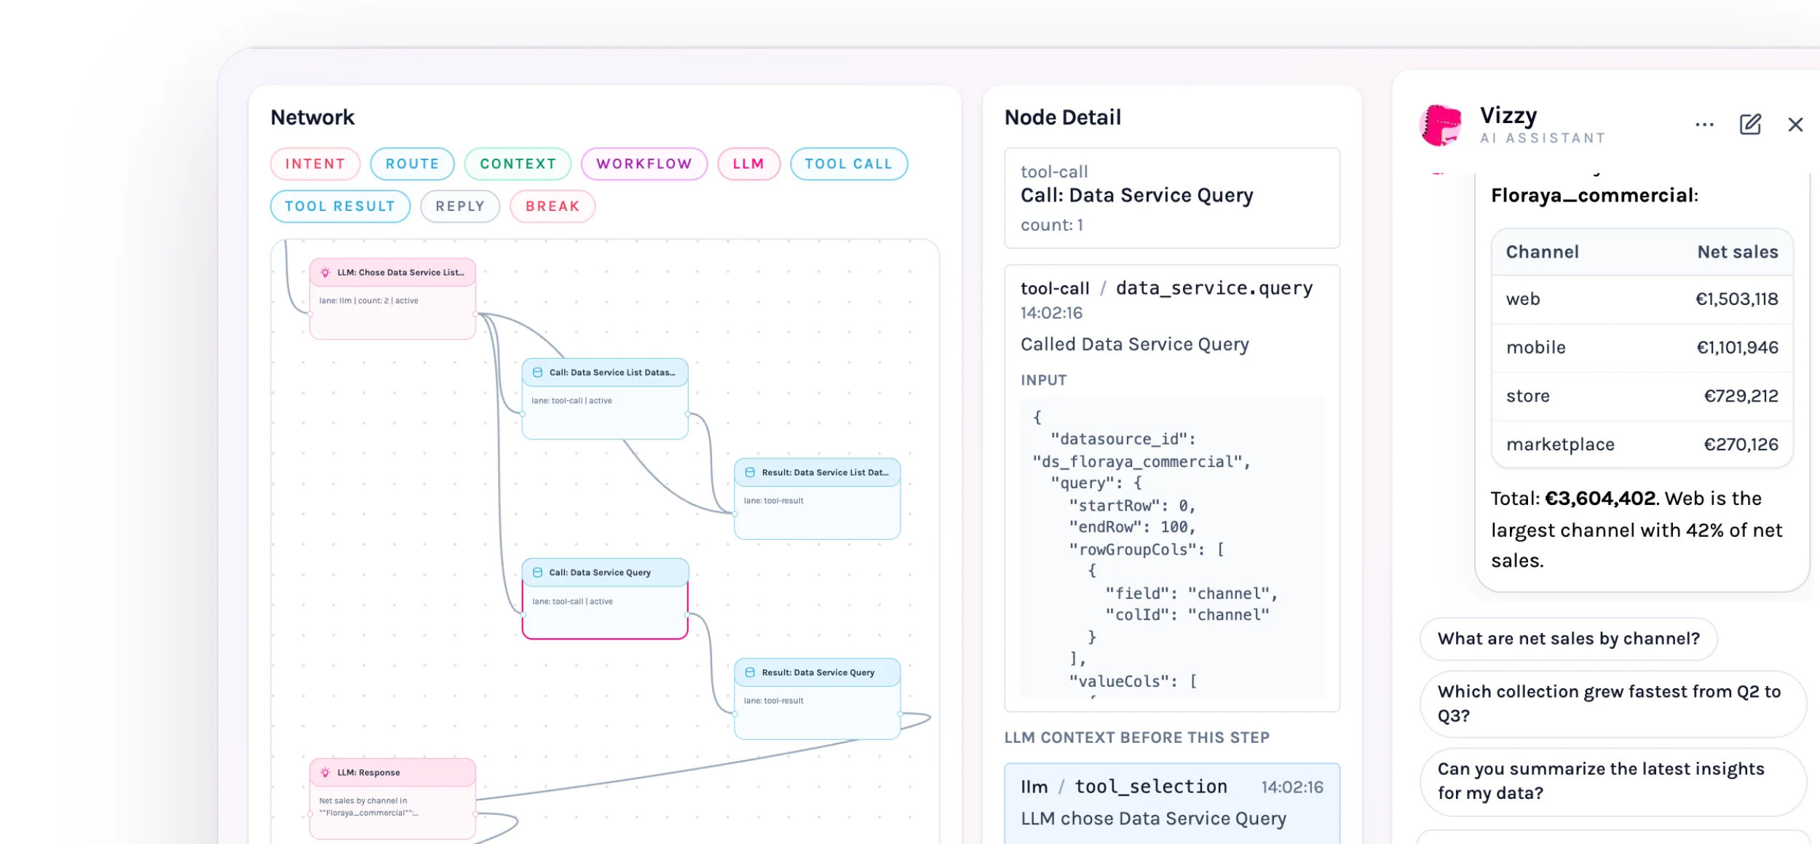Toggle the TOOL RESULT filter chip

pyautogui.click(x=340, y=206)
